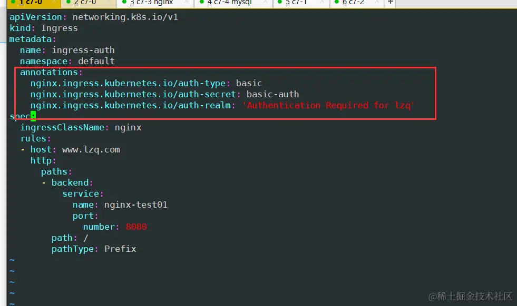Click the spec: line at cursor
Screen dimensions: 517x306
coord(23,117)
